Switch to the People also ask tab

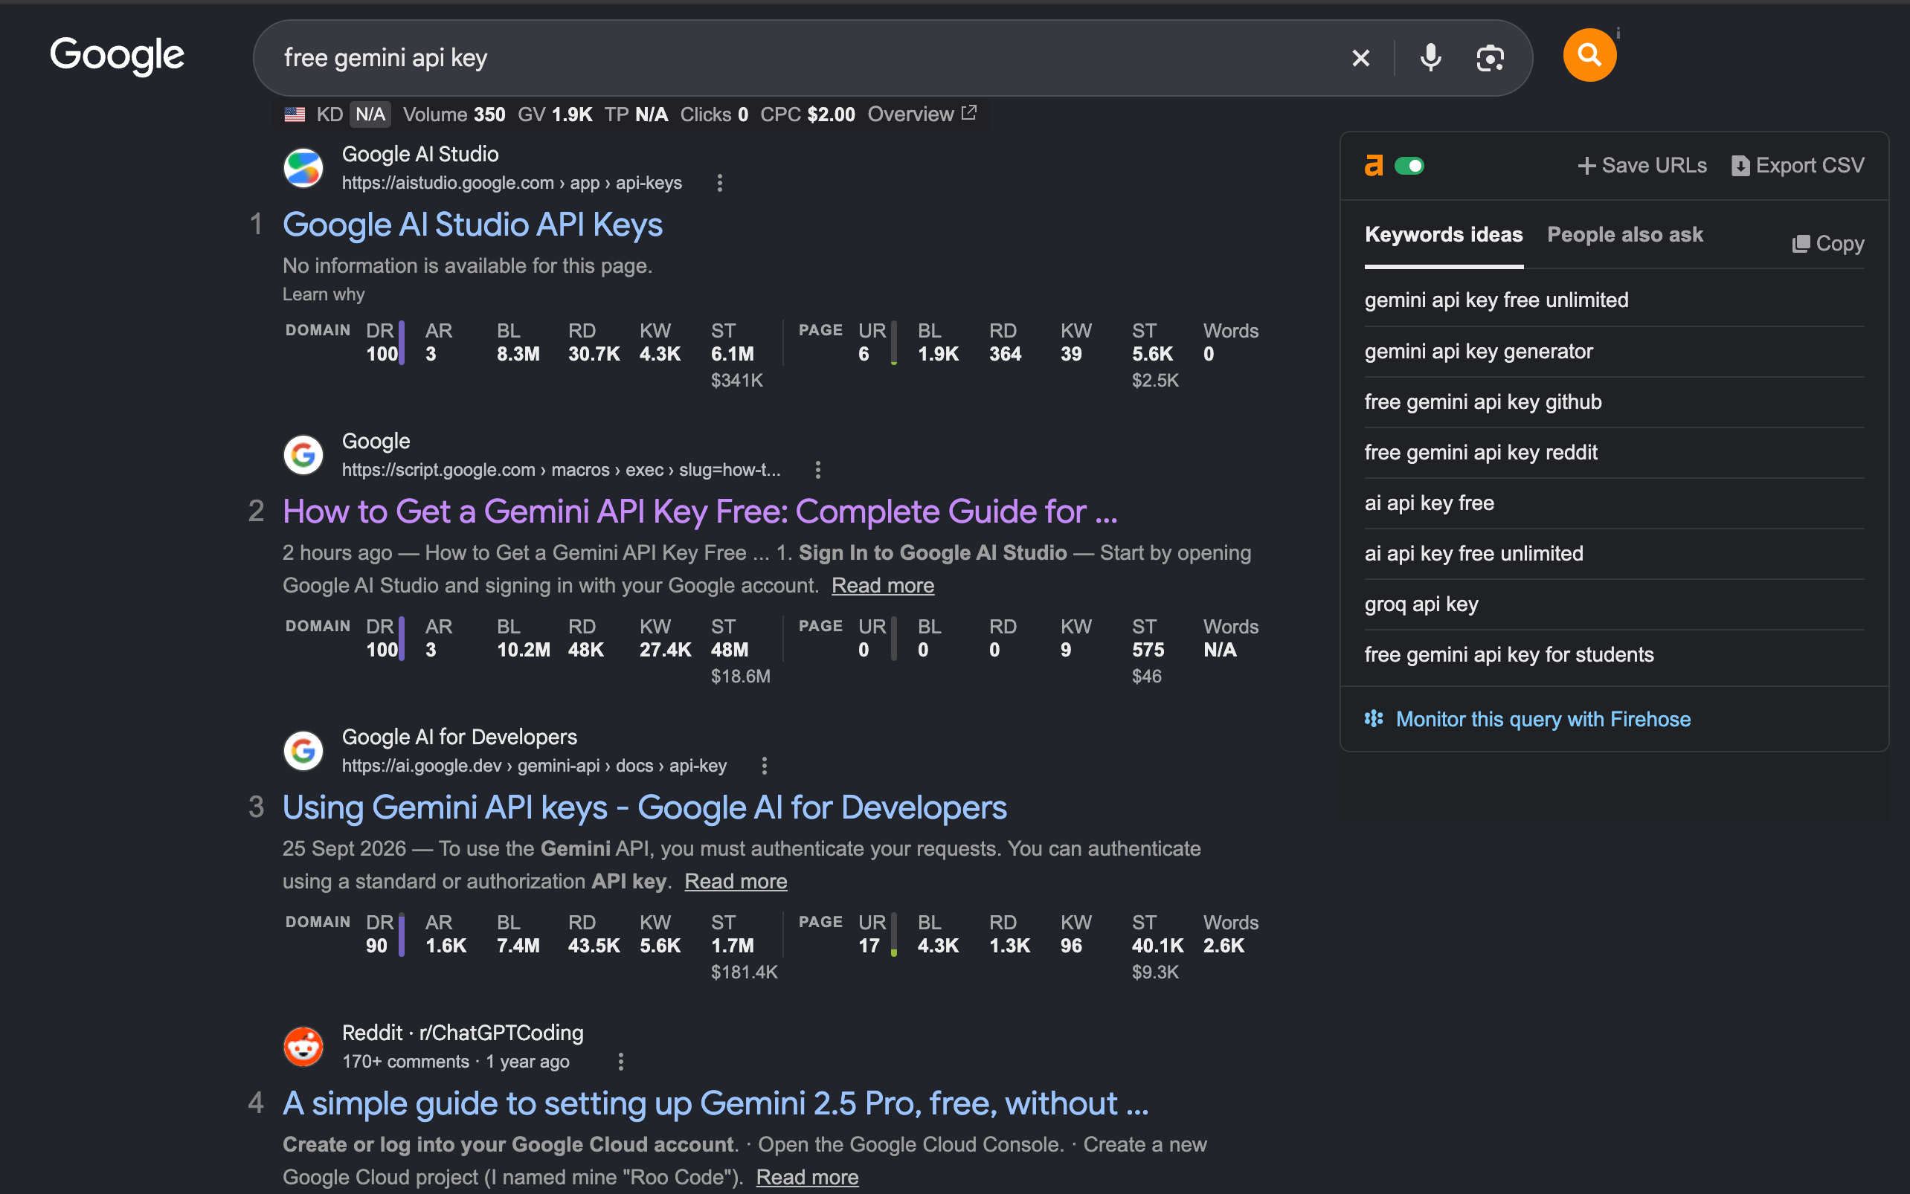click(1625, 236)
